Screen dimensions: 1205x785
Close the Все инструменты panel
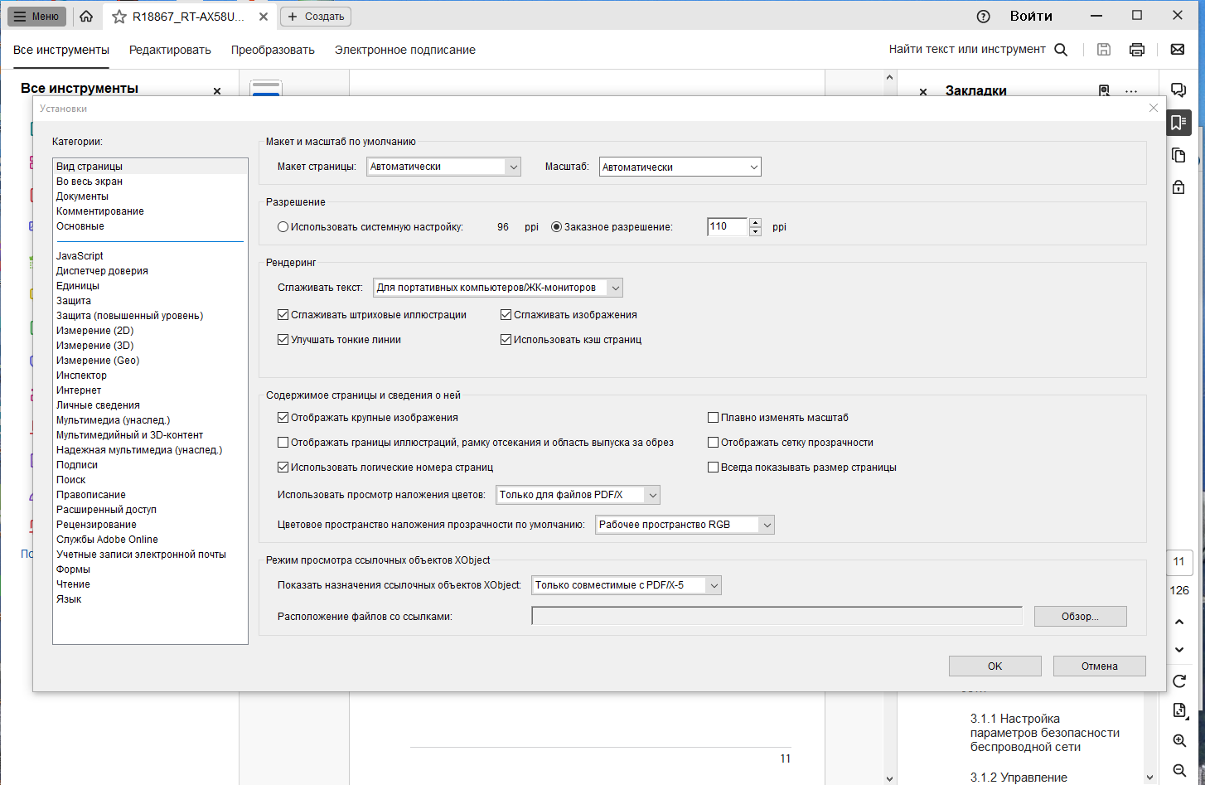[217, 91]
